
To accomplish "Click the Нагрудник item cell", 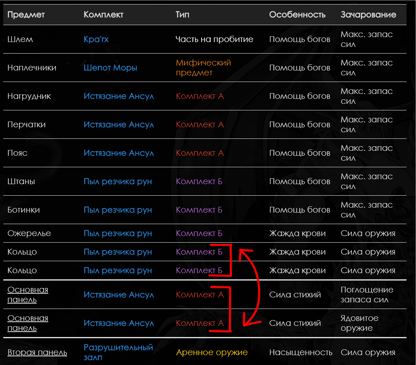I will pos(29,96).
